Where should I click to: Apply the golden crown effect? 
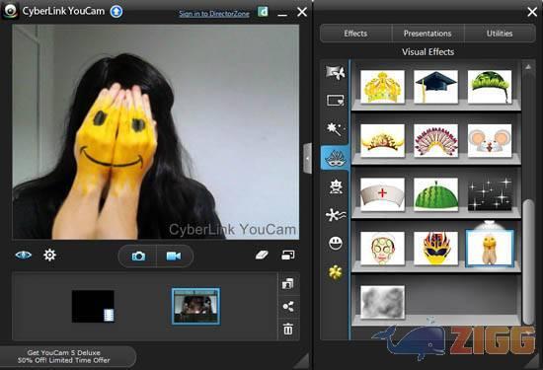click(x=382, y=87)
